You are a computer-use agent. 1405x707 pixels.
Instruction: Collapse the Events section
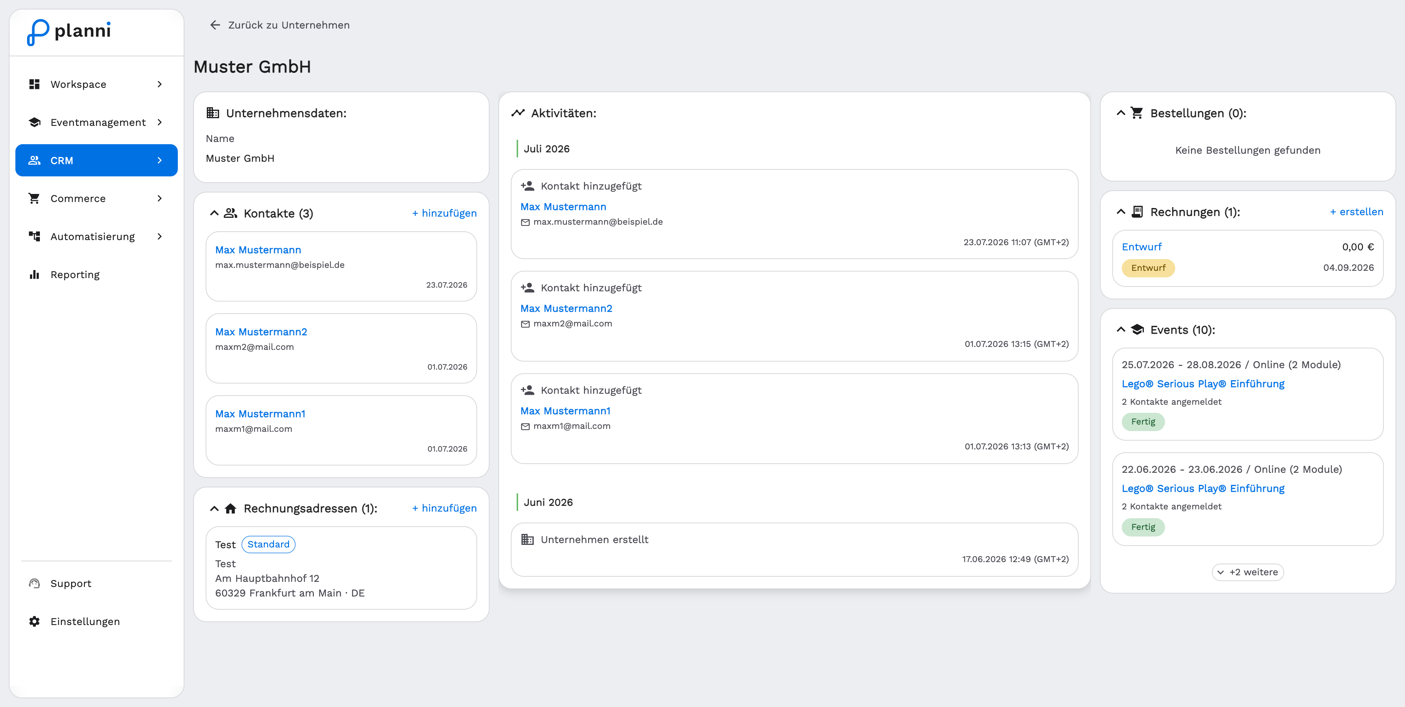1121,329
